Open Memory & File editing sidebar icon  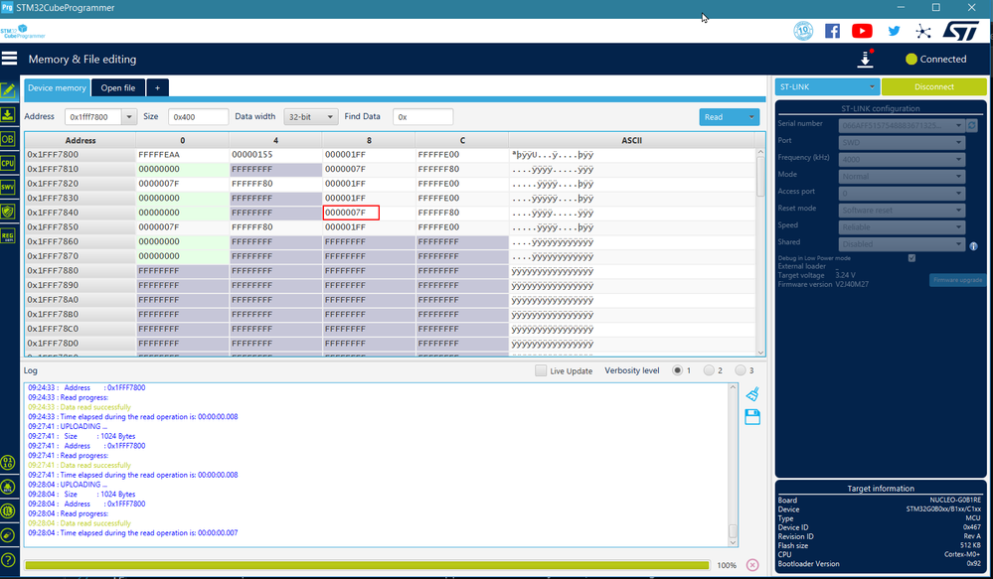point(8,90)
